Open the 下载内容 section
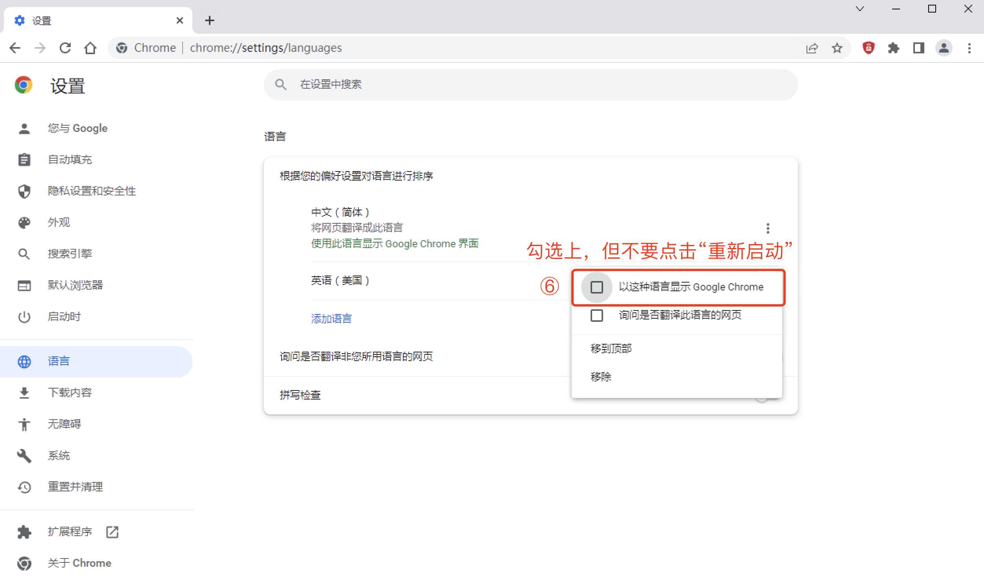Screen dimensions: 984x584 [70, 392]
